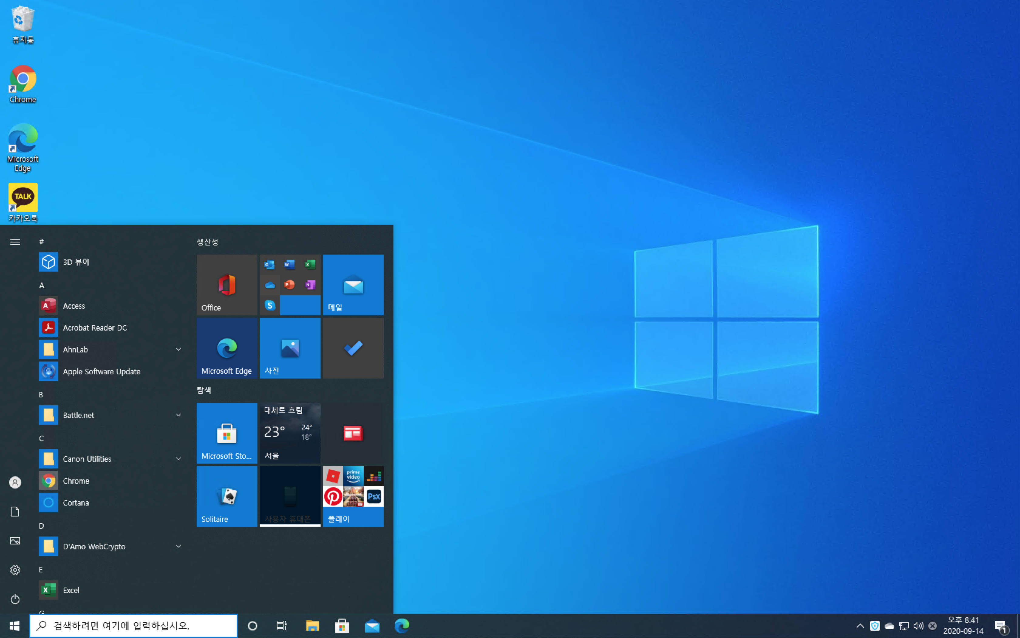This screenshot has height=638, width=1020.
Task: Open network status tray icon
Action: click(904, 626)
